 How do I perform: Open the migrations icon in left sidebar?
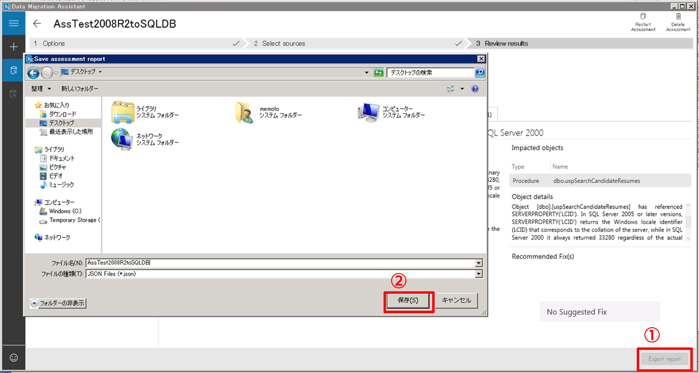click(x=14, y=94)
